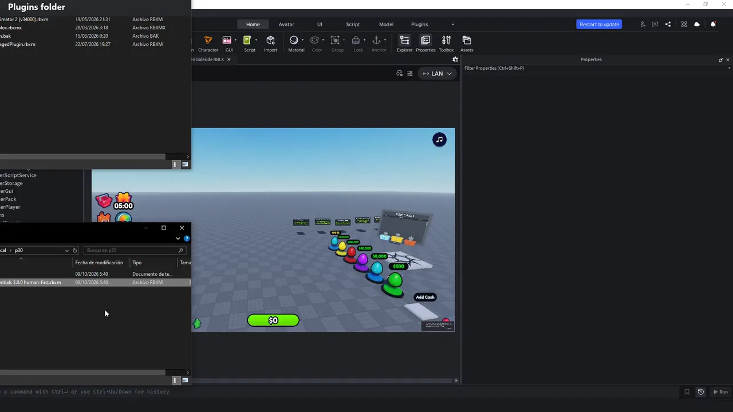Click the Buscar en p30 search field
Viewport: 733px width, 412px height.
pos(135,250)
